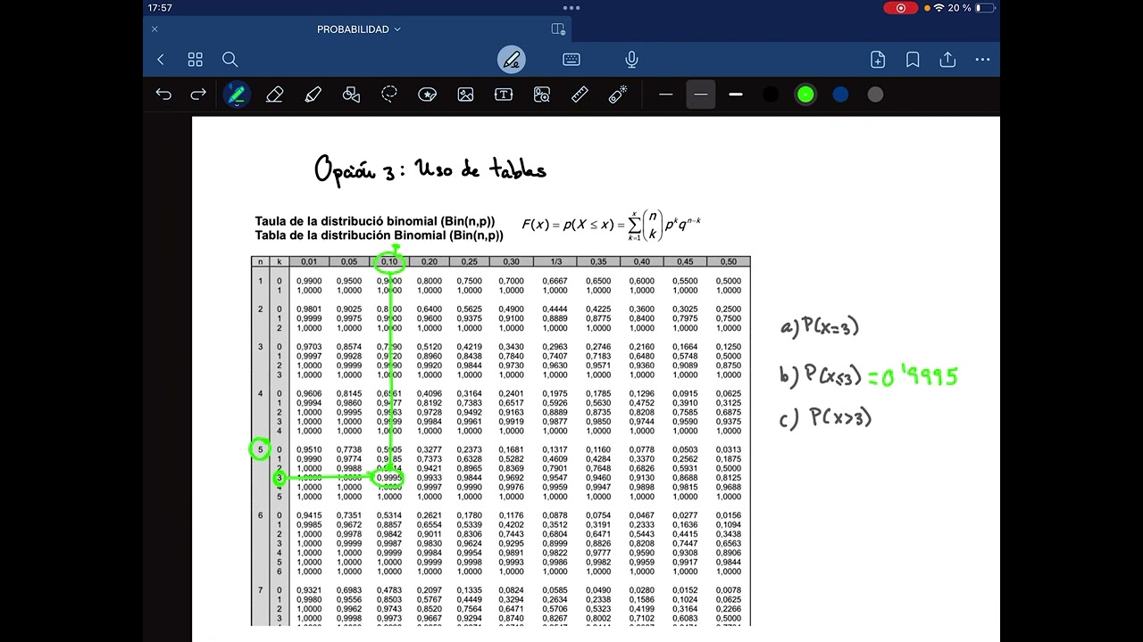Select the ruler tool
The width and height of the screenshot is (1143, 642).
coord(580,94)
